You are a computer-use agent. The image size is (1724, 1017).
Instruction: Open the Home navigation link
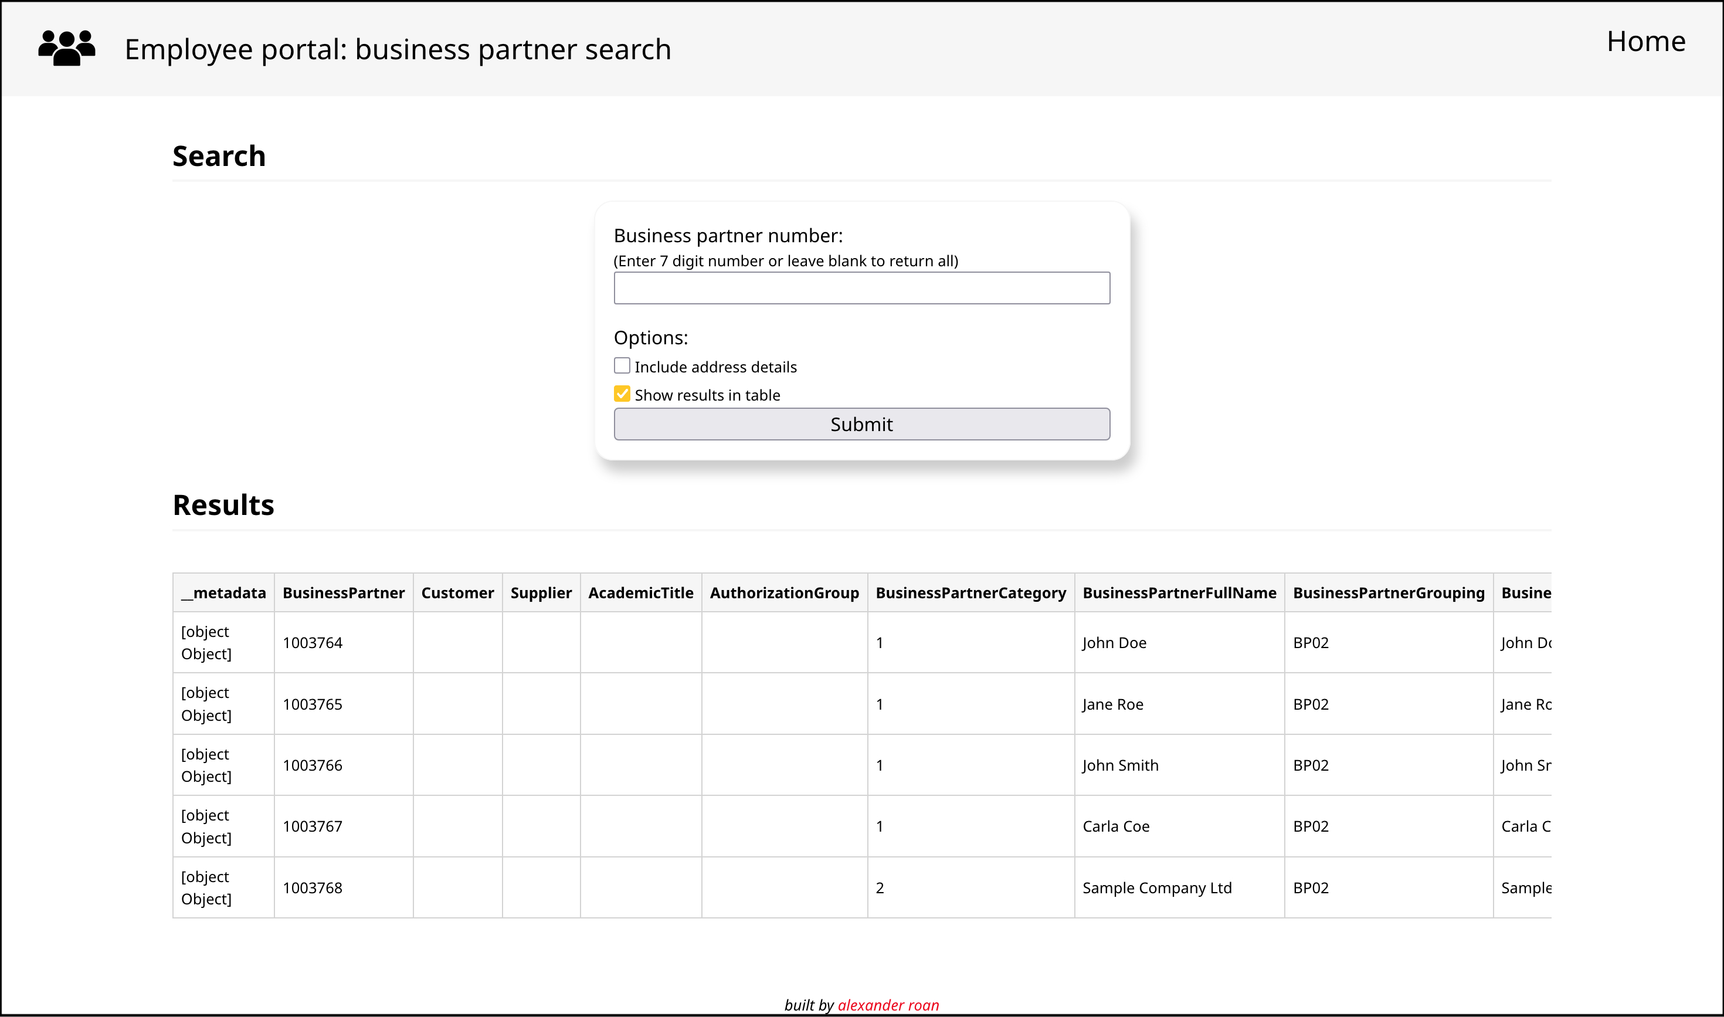pos(1646,41)
